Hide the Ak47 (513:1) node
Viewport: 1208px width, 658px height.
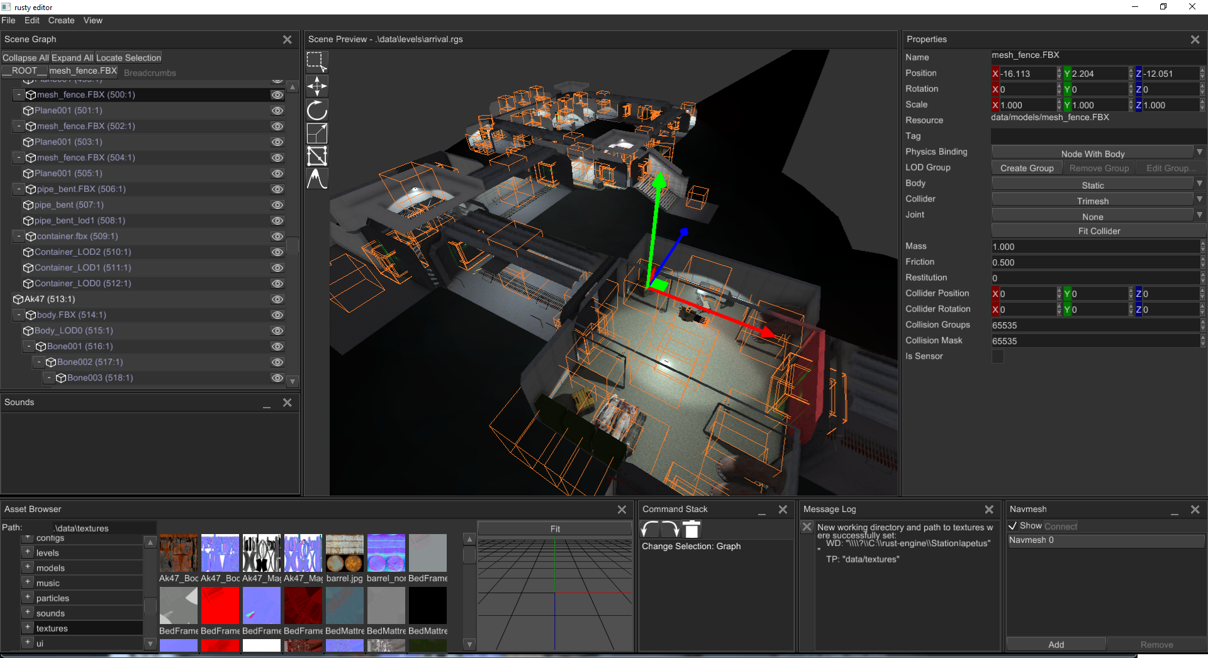[x=277, y=299]
